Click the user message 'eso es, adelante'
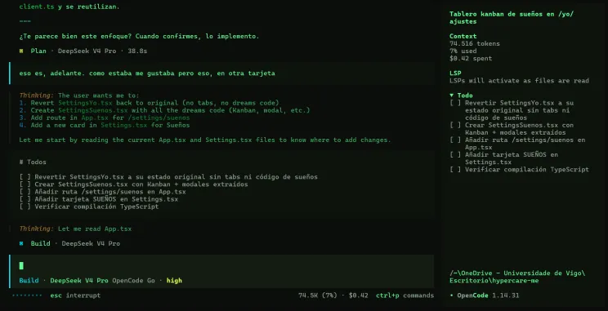Image resolution: width=608 pixels, height=311 pixels. 147,73
